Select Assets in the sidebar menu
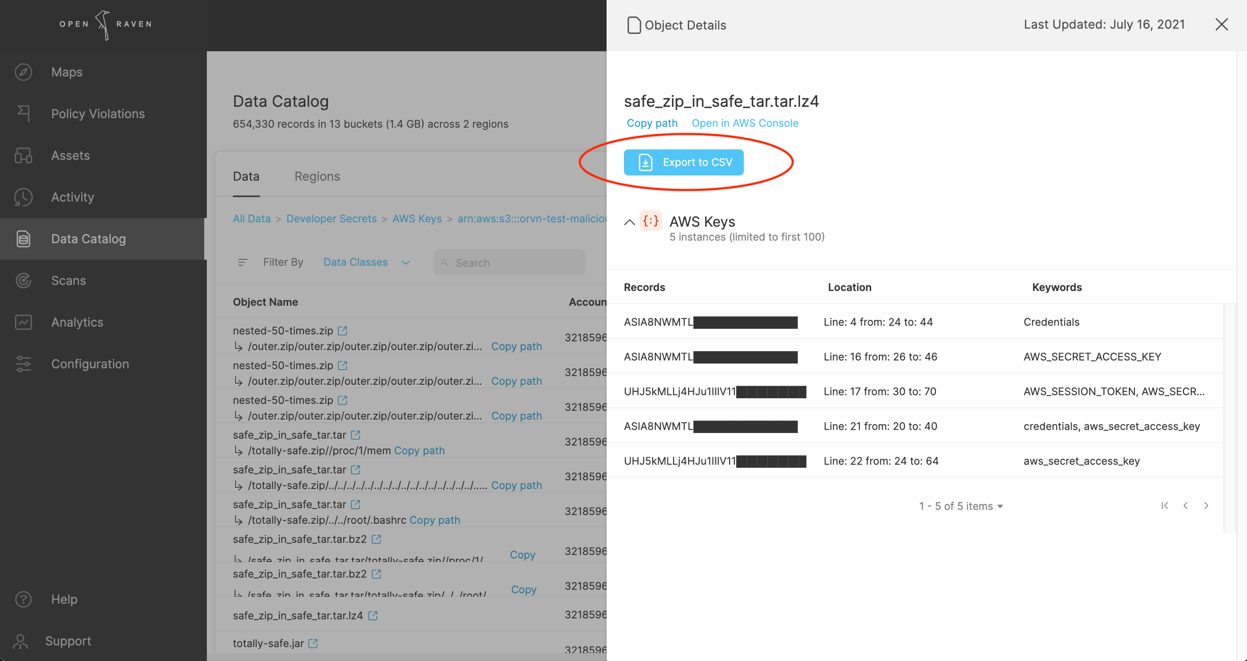This screenshot has width=1247, height=661. (x=71, y=155)
